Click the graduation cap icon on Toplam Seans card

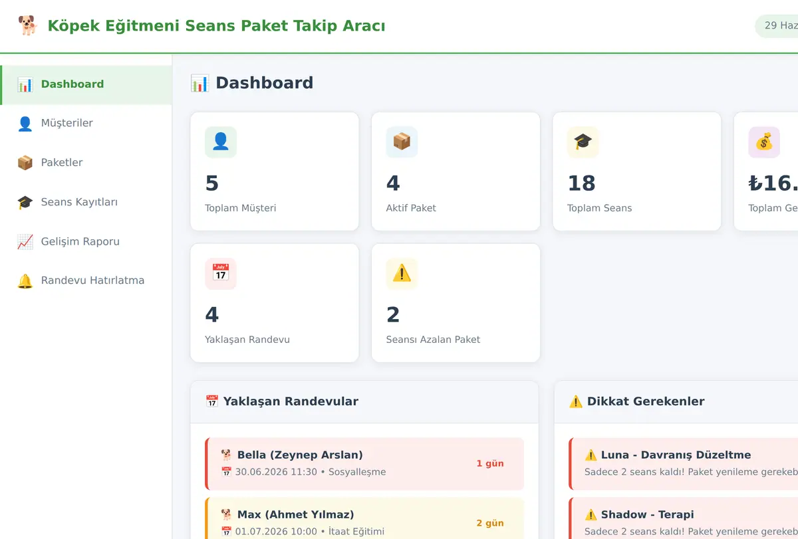point(583,142)
